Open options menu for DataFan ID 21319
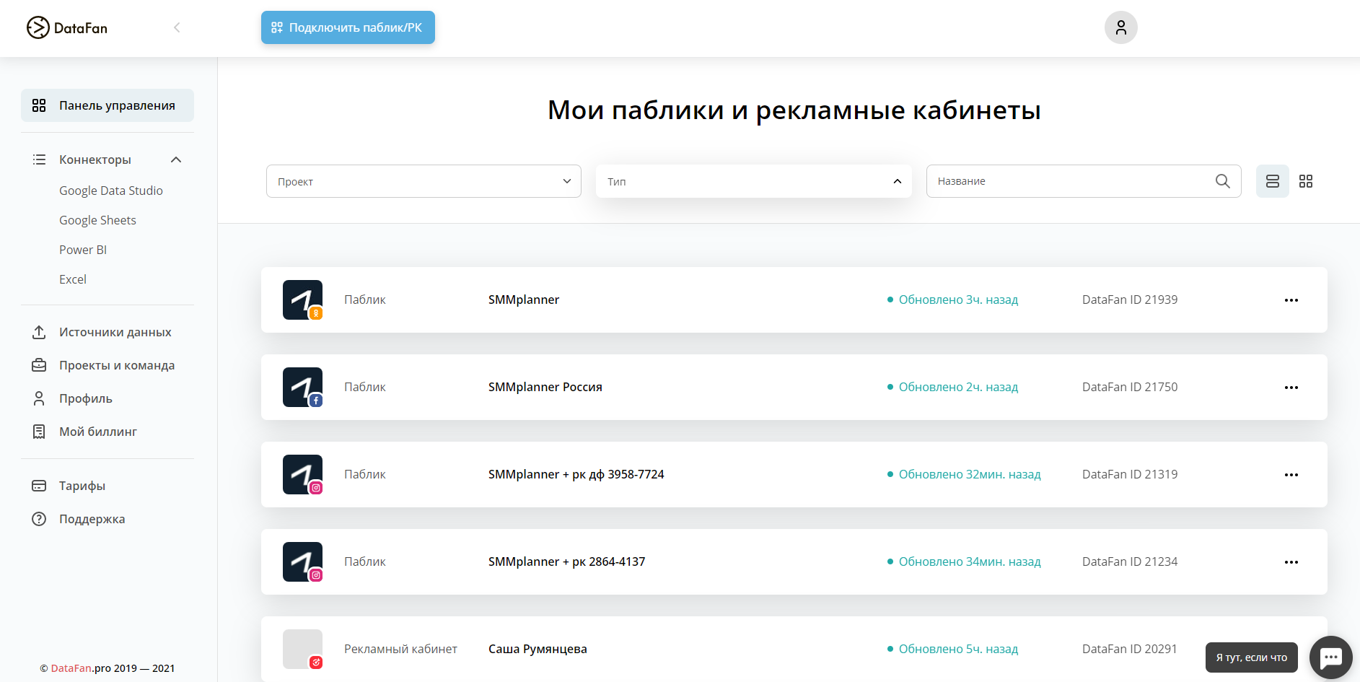This screenshot has width=1360, height=682. [1291, 475]
